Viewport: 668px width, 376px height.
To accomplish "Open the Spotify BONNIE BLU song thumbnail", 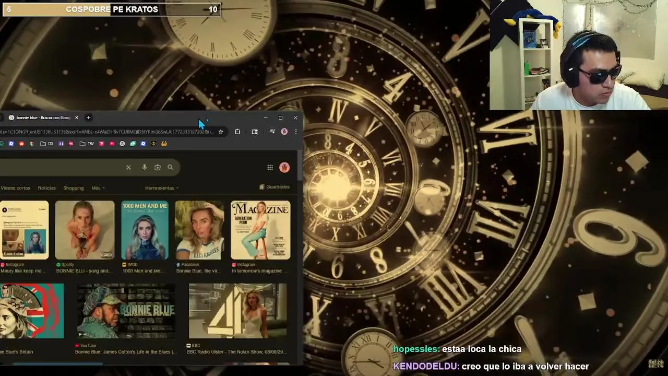I will click(85, 230).
